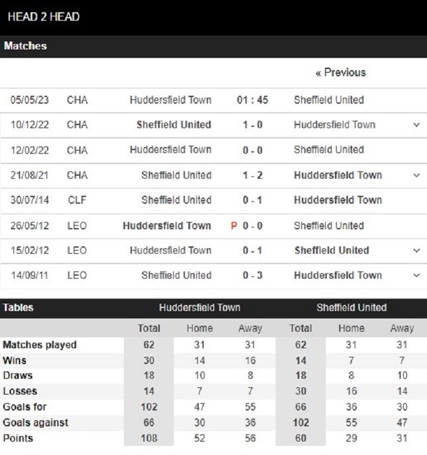Expand the 10/12/22 match details chevron

coord(416,125)
